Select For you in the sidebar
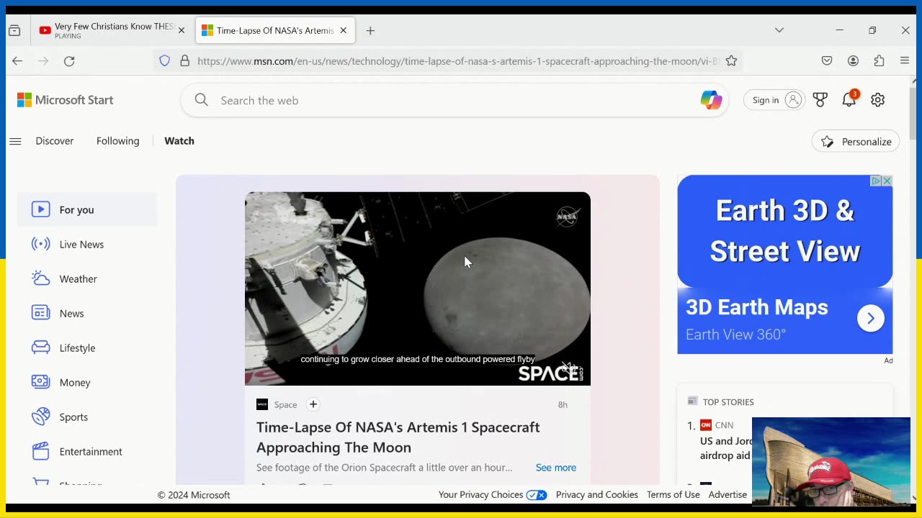The width and height of the screenshot is (922, 518). tap(87, 209)
